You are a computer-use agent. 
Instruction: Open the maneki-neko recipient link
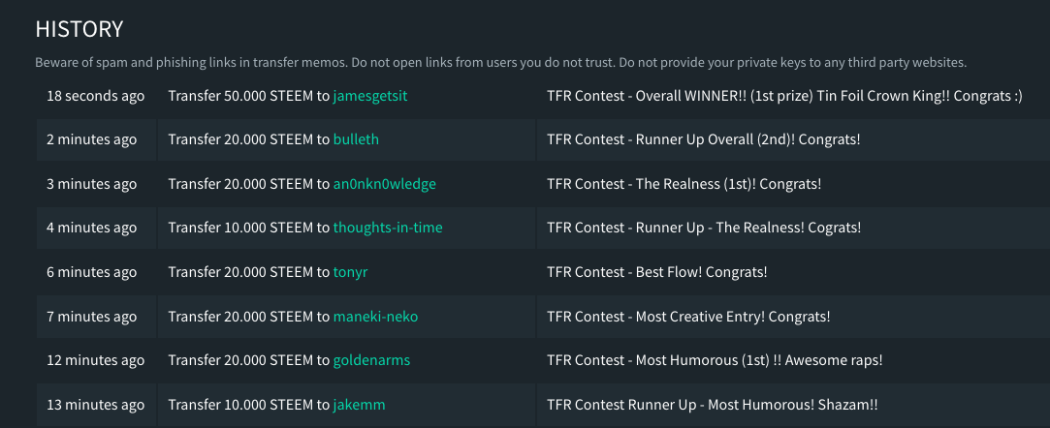(x=375, y=317)
